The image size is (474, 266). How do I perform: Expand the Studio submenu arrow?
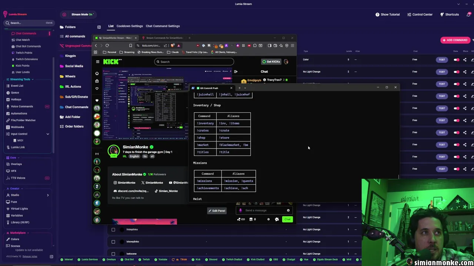point(47,195)
